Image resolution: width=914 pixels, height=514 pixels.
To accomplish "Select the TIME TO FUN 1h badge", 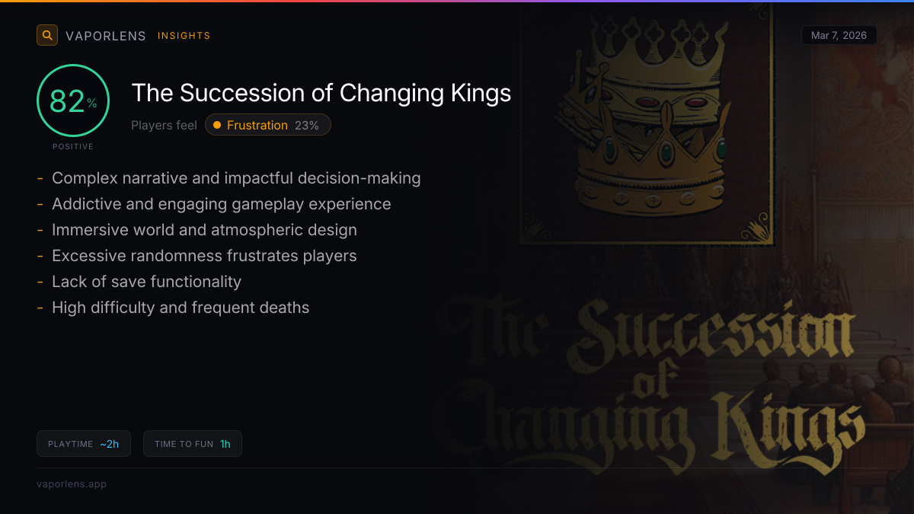I will click(x=193, y=444).
